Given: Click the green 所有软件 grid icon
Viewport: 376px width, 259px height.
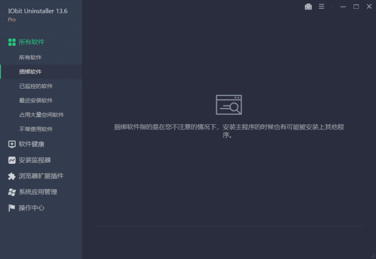Looking at the screenshot, I should (12, 42).
